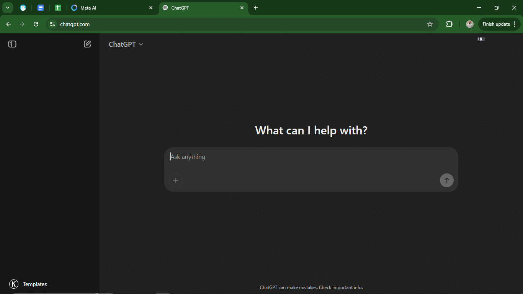This screenshot has height=294, width=523.
Task: Select the ChatGPT browser tab
Action: click(204, 8)
